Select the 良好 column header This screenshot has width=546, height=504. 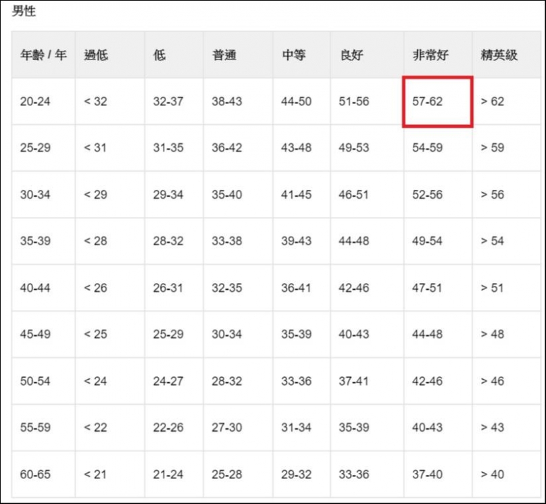pyautogui.click(x=351, y=55)
